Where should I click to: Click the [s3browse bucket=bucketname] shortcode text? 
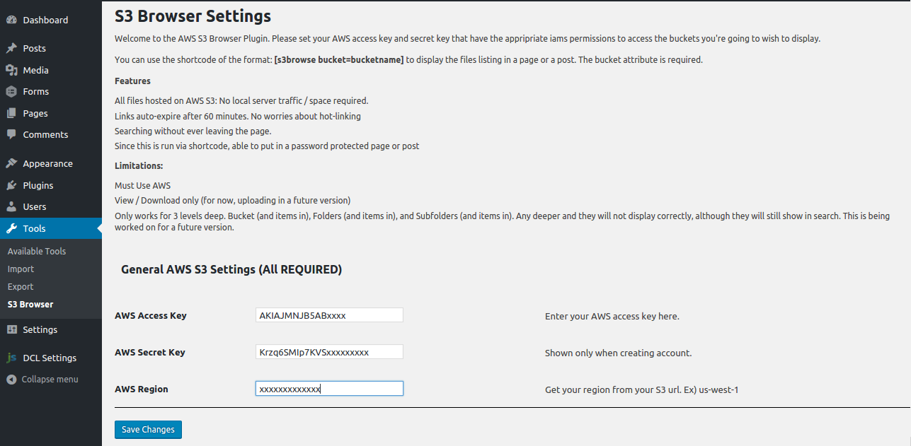pos(339,60)
